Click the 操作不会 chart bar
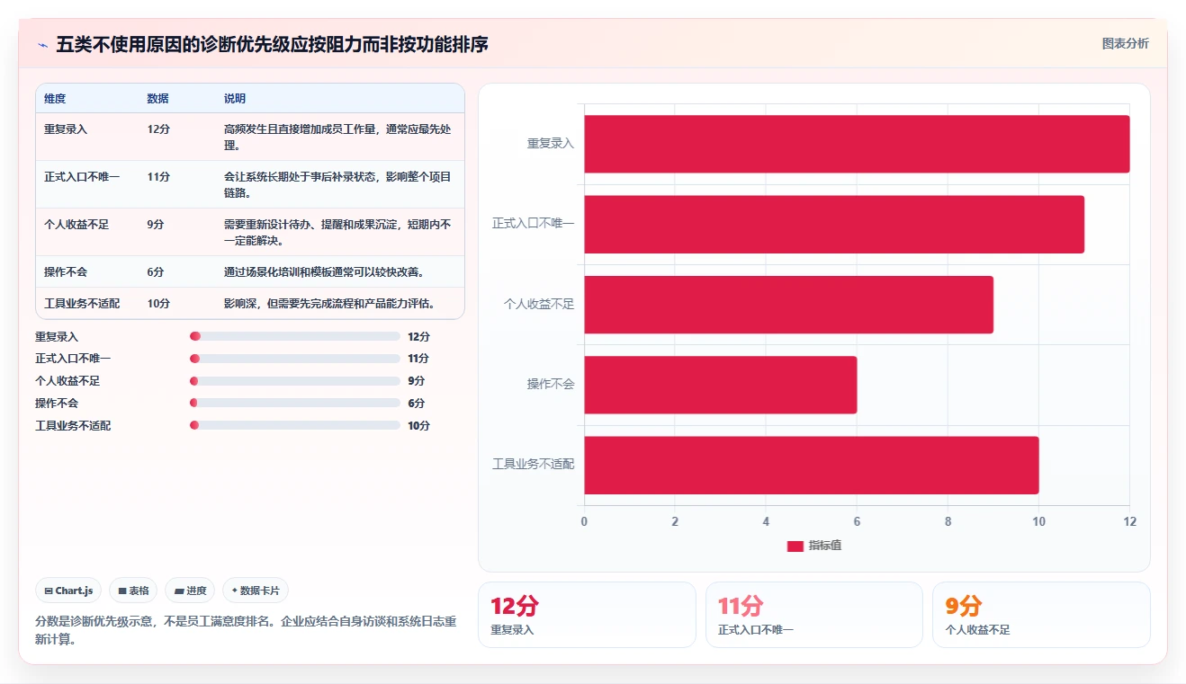Image resolution: width=1186 pixels, height=684 pixels. pos(720,385)
